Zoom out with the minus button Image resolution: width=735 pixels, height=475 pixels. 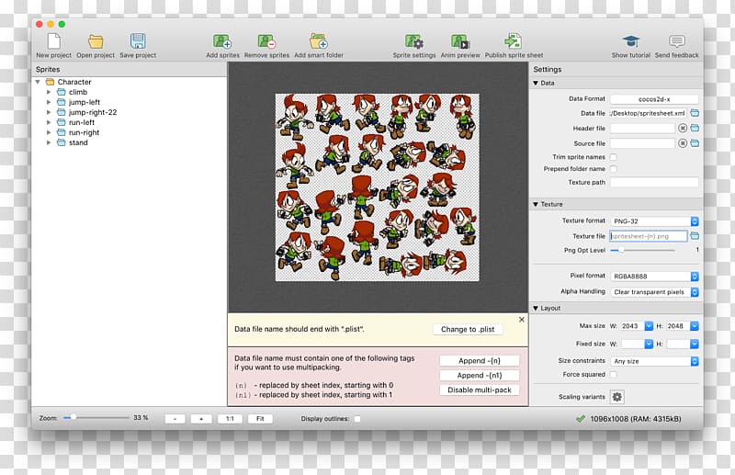[x=175, y=419]
